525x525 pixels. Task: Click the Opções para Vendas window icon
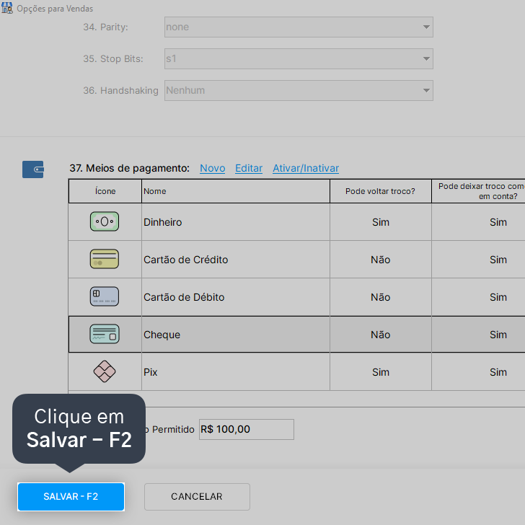point(7,8)
